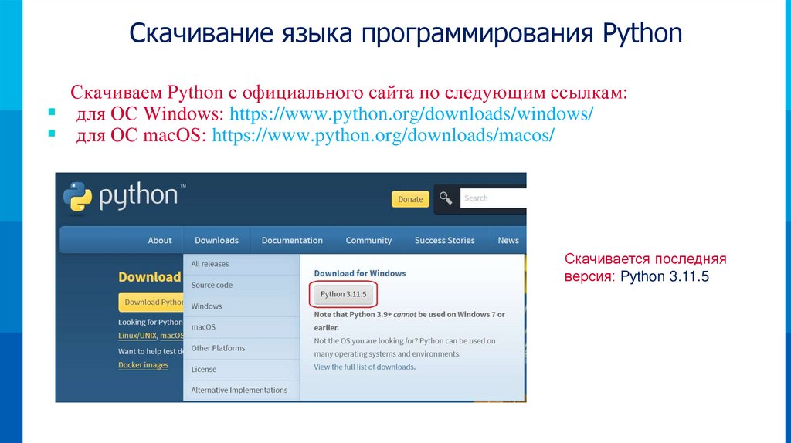This screenshot has width=791, height=443.
Task: Click the 'Note that Python 3.9+' note
Action: (x=409, y=320)
